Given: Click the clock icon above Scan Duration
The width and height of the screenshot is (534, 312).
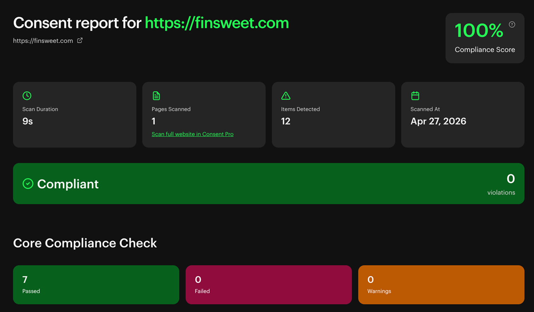Looking at the screenshot, I should (27, 96).
